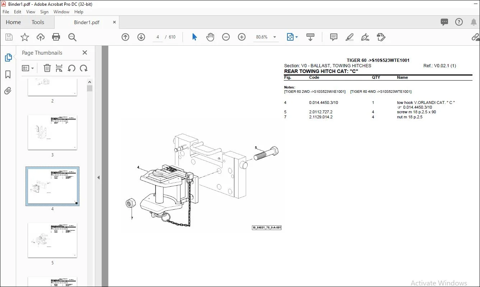The height and width of the screenshot is (287, 480).
Task: Click 'nut m 18 p.2.5' text
Action: coord(410,117)
